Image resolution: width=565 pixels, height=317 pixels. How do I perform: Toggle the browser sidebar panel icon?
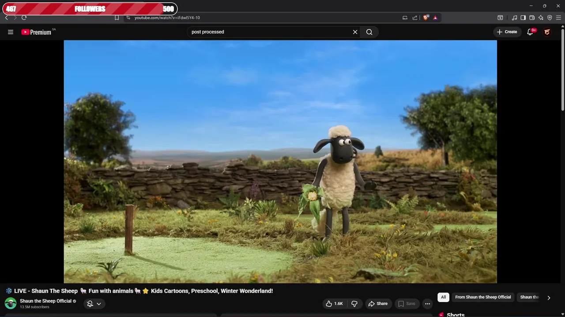pyautogui.click(x=523, y=18)
